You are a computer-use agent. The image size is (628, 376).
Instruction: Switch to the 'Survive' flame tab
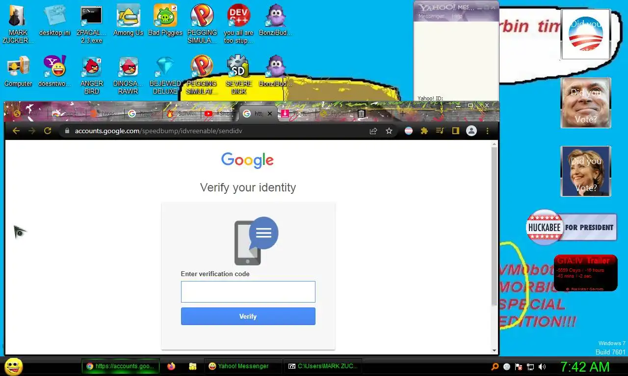[181, 114]
